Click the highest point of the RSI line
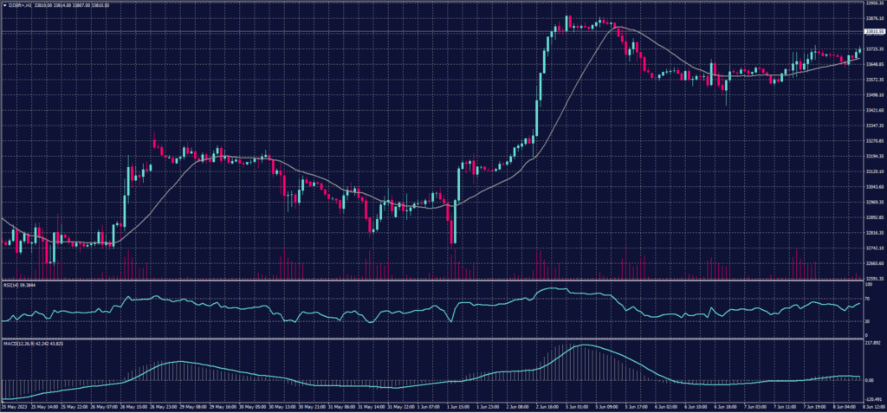887x413 pixels. (x=552, y=289)
